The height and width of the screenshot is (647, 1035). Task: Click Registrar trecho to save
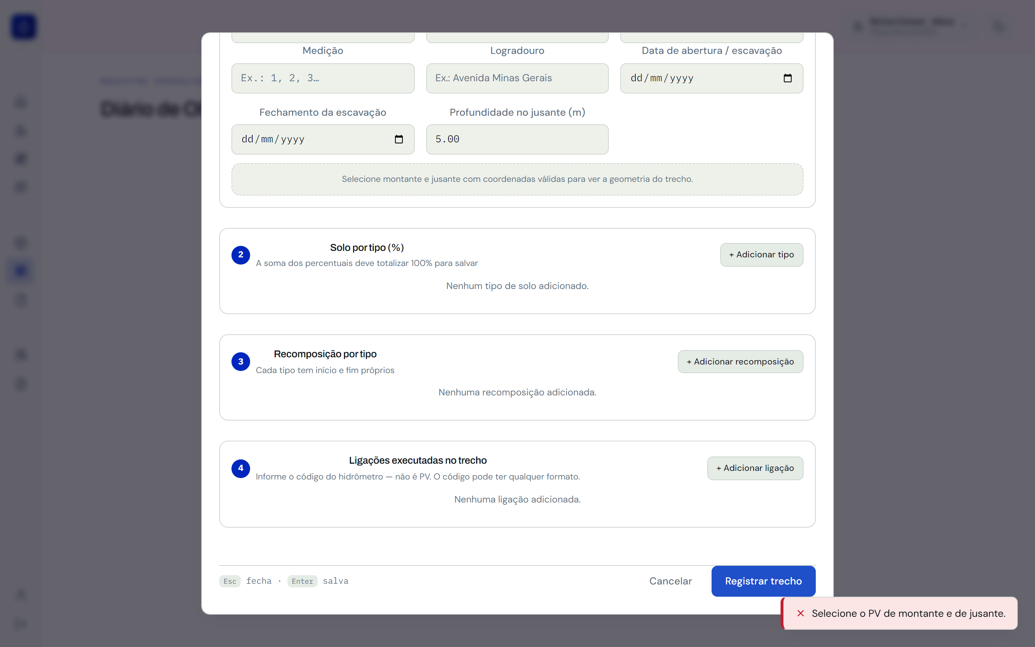pos(763,581)
